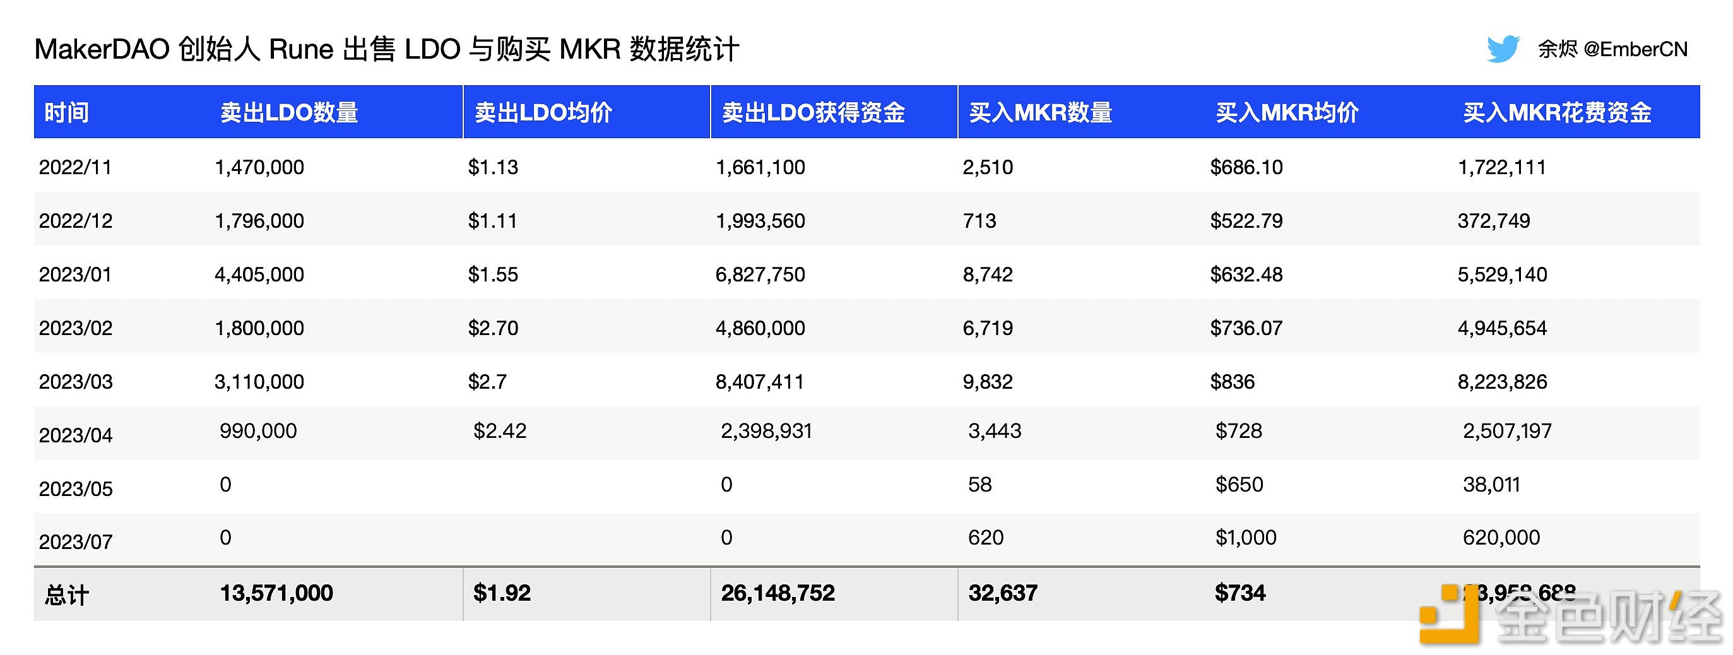Click the $1.13 average price cell

coord(493,167)
